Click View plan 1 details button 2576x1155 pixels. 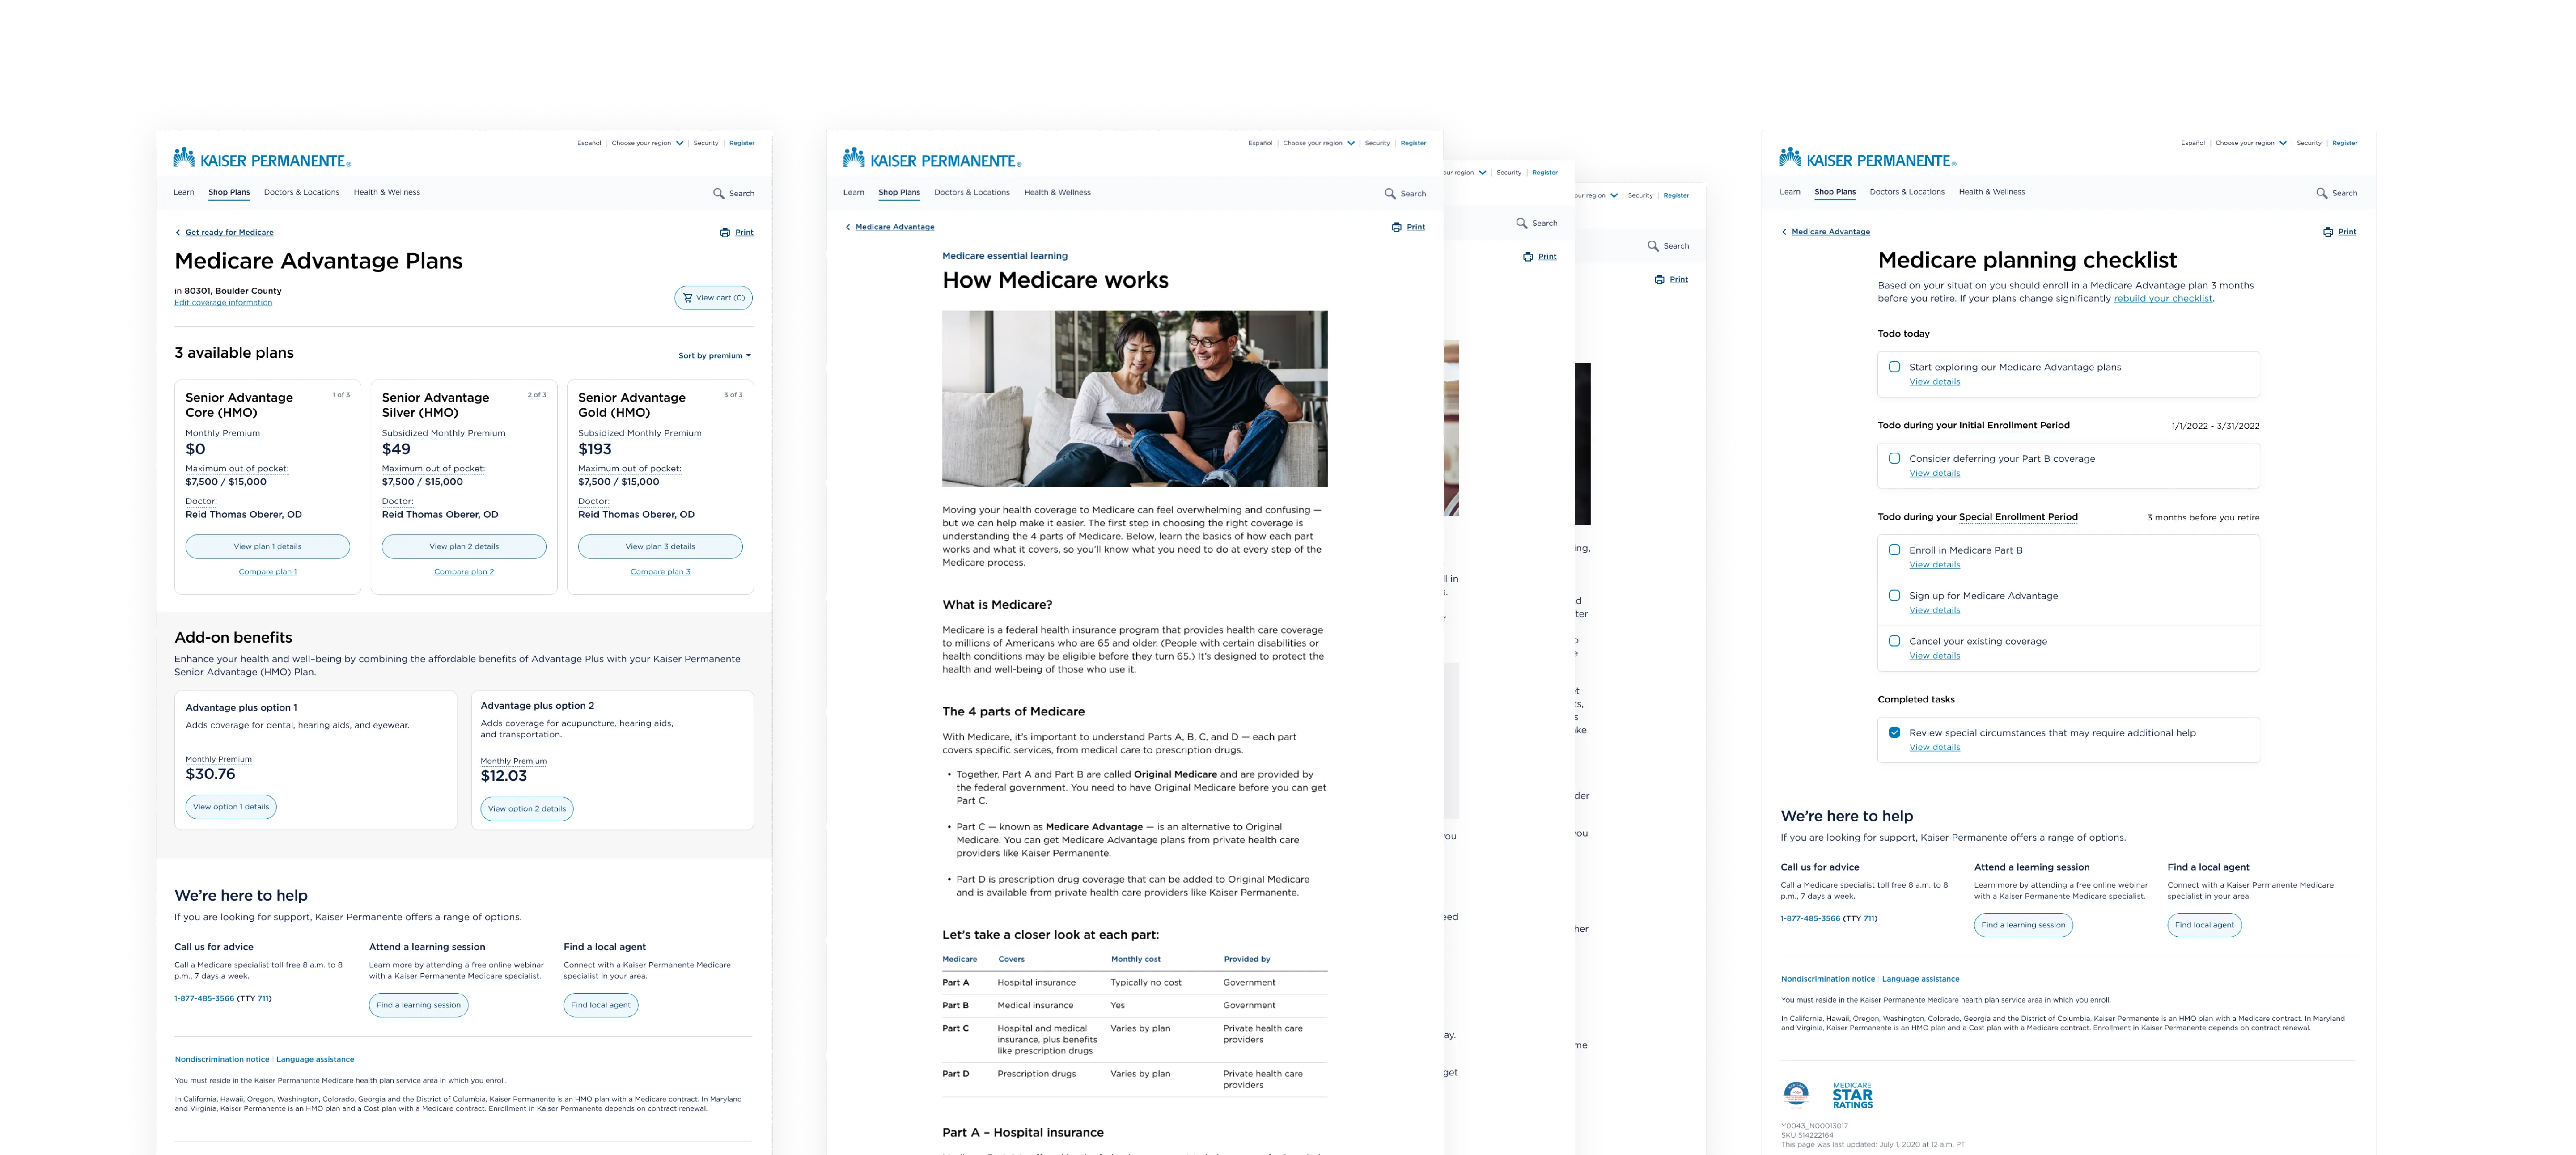coord(267,546)
